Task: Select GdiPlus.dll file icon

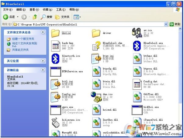Action: 137,97
